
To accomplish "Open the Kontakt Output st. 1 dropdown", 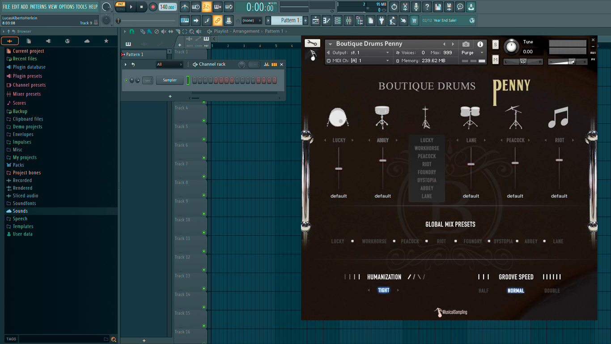I will coord(358,52).
